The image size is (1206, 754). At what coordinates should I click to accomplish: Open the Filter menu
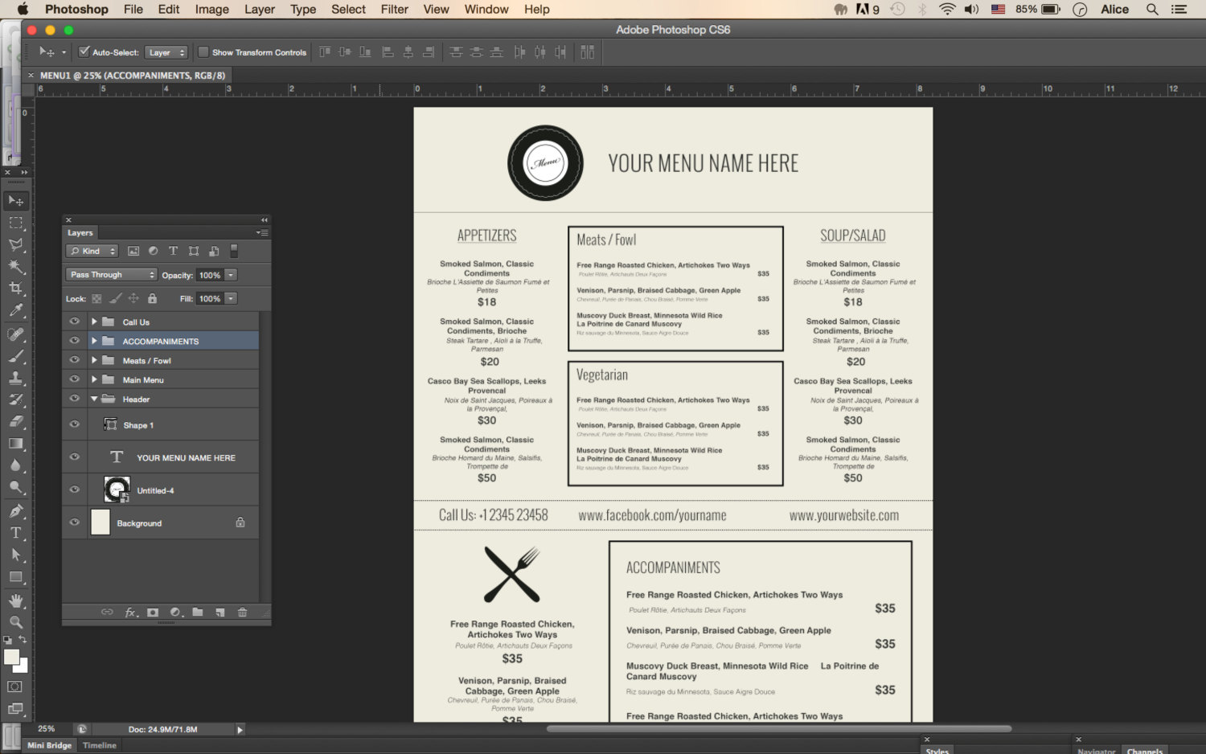pos(394,10)
